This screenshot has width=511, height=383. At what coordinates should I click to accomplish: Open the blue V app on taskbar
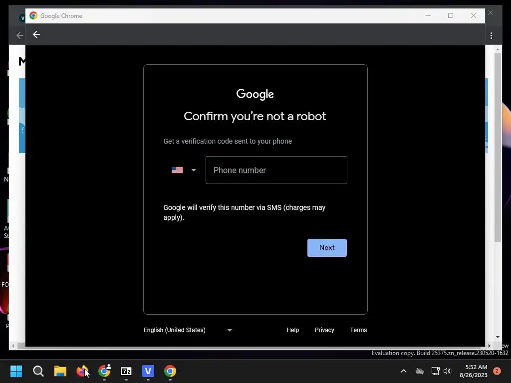point(148,371)
